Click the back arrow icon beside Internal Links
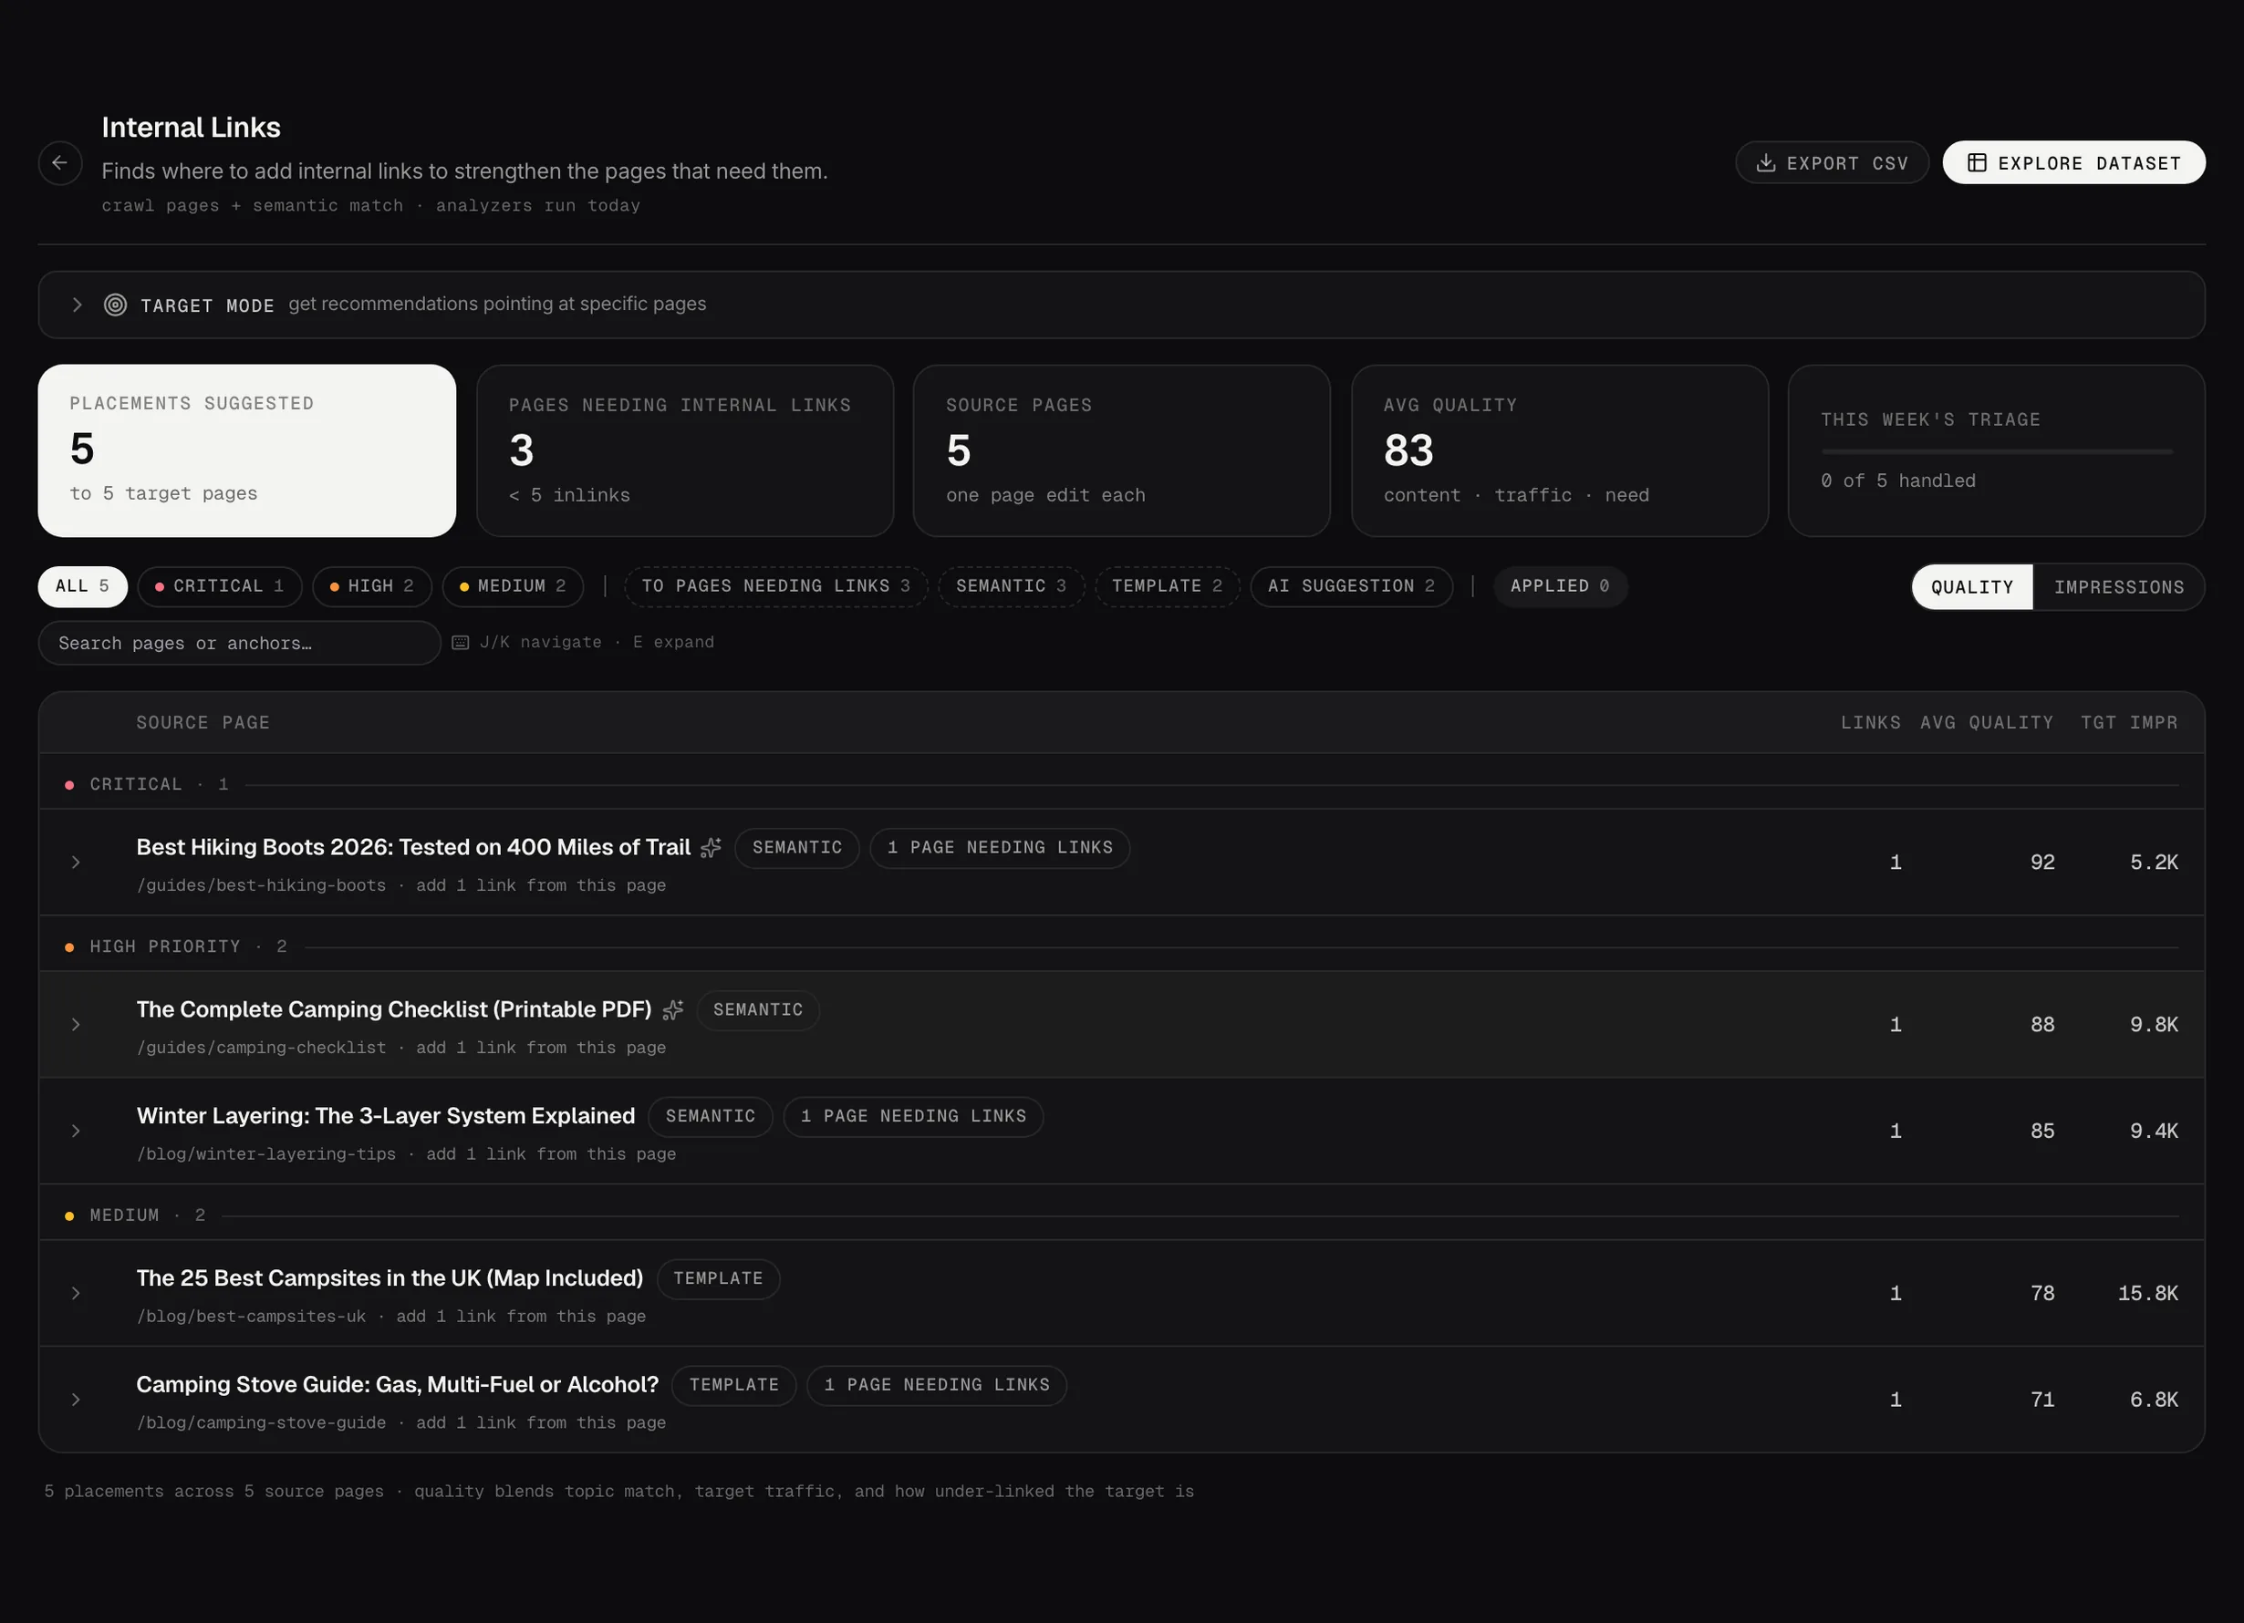This screenshot has width=2244, height=1623. [59, 162]
